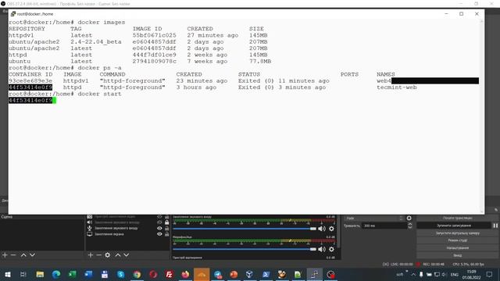Remove selected source with the minus icon
500x281 pixels.
pos(99,255)
